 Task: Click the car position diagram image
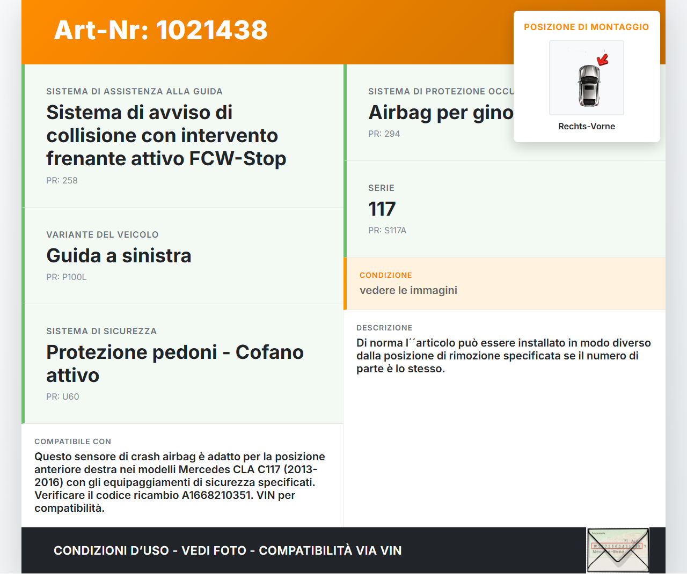587,78
